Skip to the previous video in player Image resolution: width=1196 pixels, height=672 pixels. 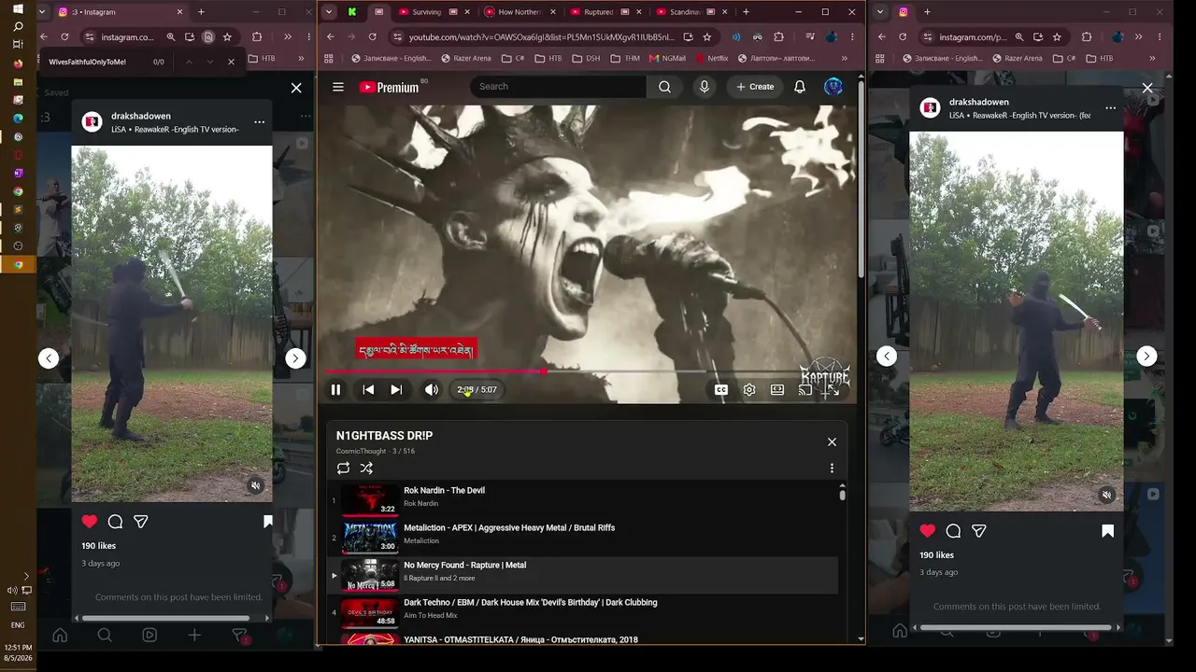tap(368, 390)
